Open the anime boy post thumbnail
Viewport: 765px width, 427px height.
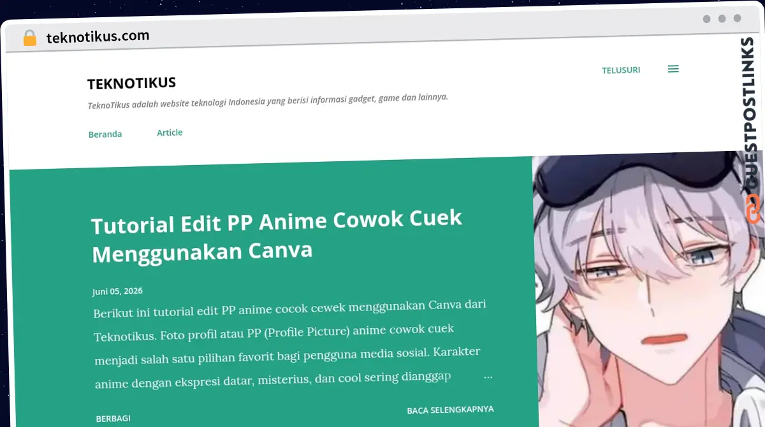[647, 290]
